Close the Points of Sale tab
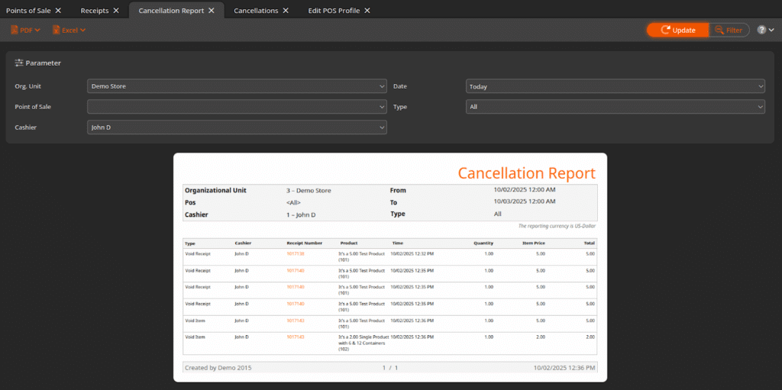The height and width of the screenshot is (390, 782). pyautogui.click(x=58, y=10)
